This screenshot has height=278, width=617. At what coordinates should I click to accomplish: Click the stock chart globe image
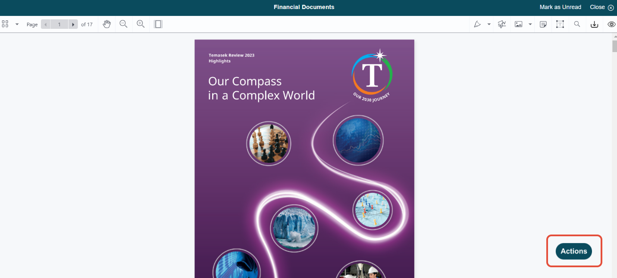click(x=358, y=140)
